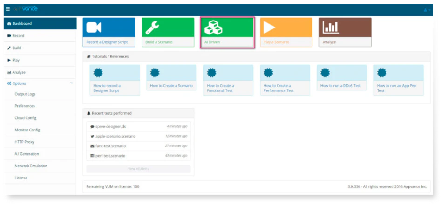
Task: Open Network Emulation option
Action: tap(31, 166)
